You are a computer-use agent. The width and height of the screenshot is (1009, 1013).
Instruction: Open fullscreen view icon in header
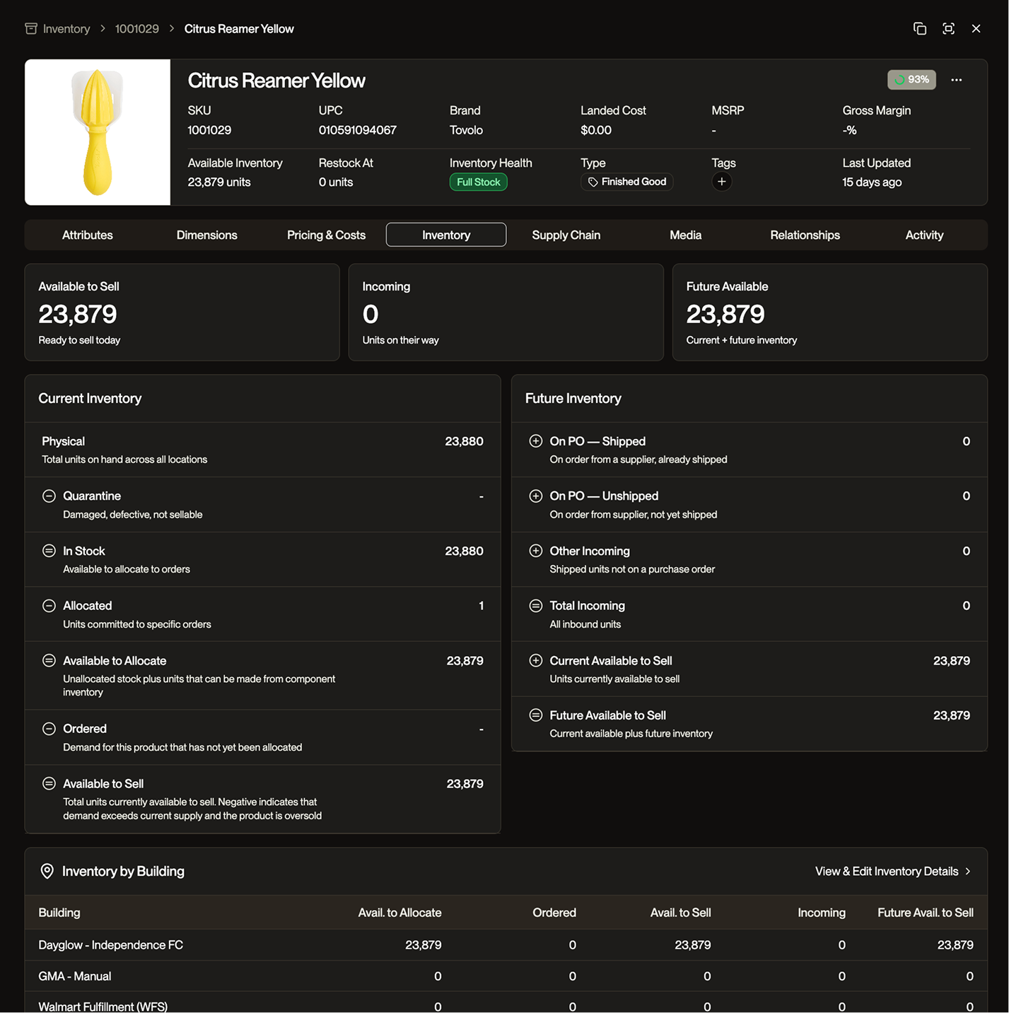[x=948, y=28]
